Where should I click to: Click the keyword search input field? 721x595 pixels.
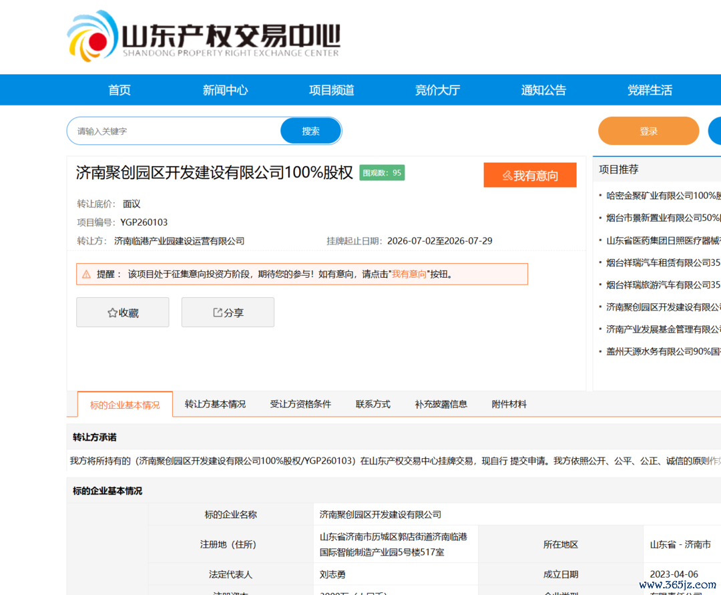pos(174,131)
